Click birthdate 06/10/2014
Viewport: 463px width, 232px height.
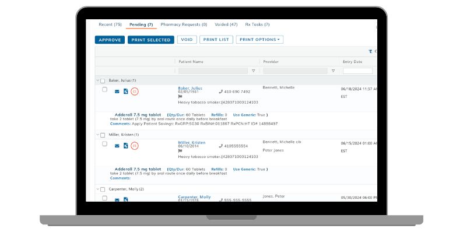point(188,146)
